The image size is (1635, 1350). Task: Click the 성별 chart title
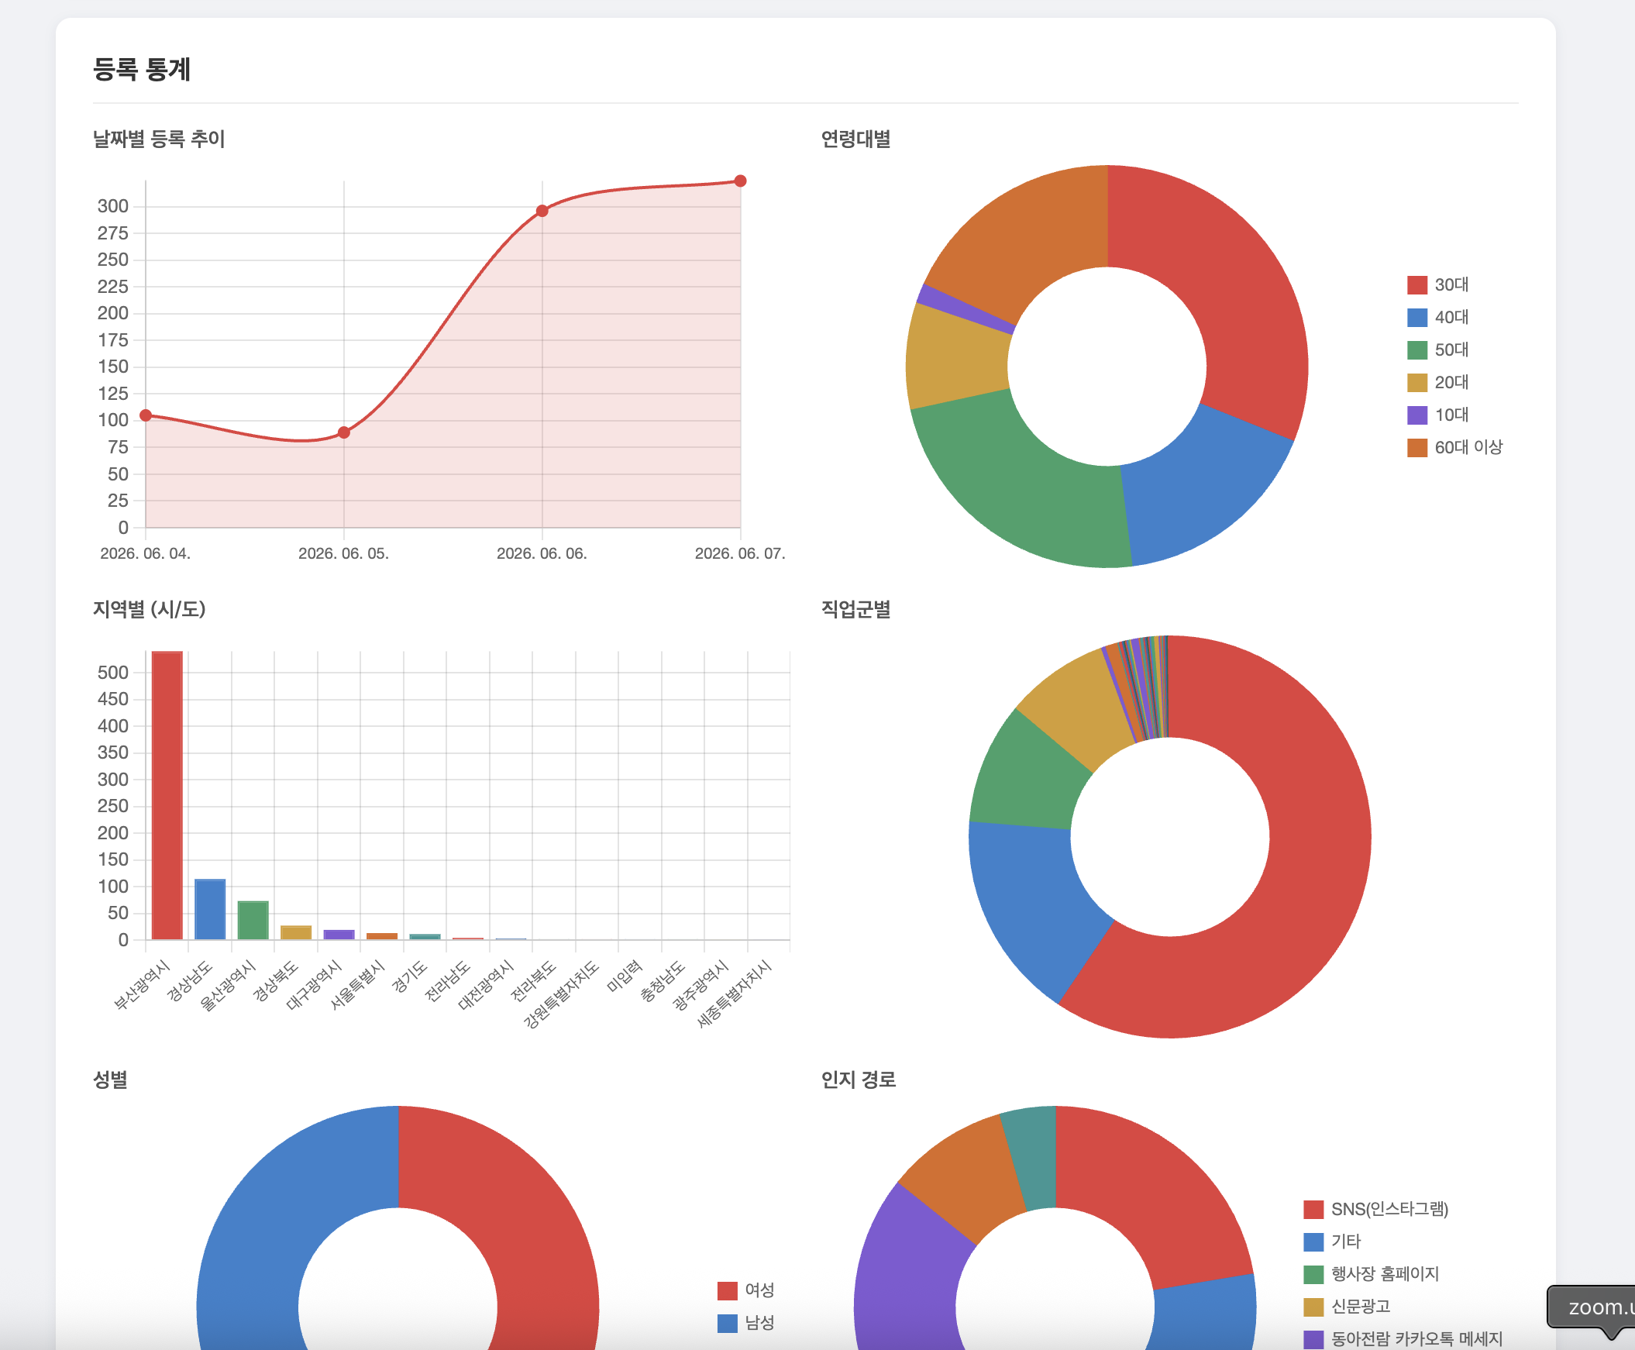tap(109, 1080)
